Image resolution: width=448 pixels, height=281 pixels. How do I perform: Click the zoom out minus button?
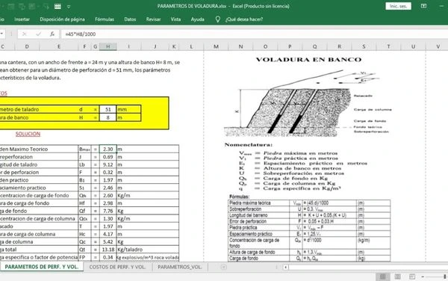[x=423, y=277]
